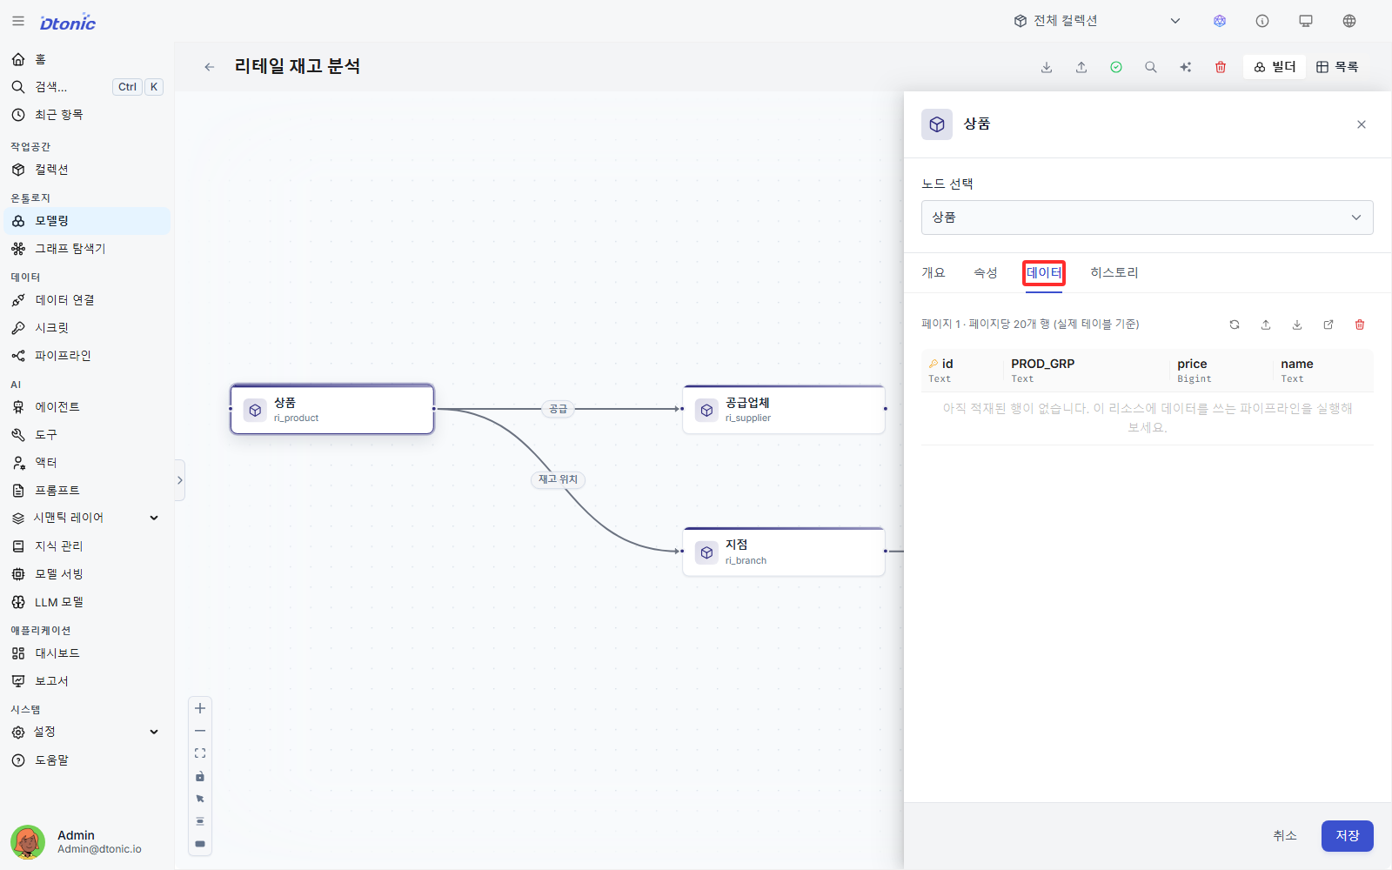Screen dimensions: 1392x870
Task: Zoom in on the canvas
Action: [x=200, y=708]
